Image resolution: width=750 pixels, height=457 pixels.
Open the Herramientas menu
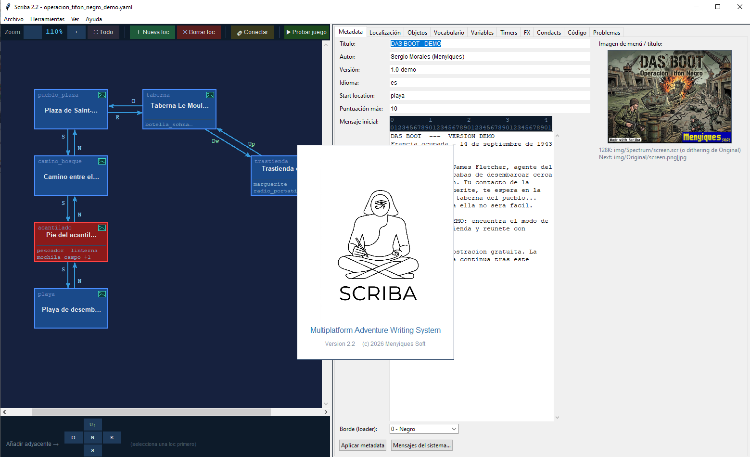(x=47, y=19)
